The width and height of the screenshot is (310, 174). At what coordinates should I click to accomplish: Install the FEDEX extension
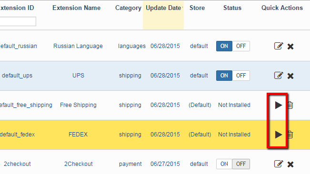[x=279, y=135]
